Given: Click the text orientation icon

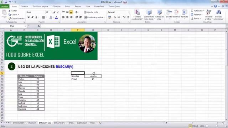Looking at the screenshot, I should [77, 12].
